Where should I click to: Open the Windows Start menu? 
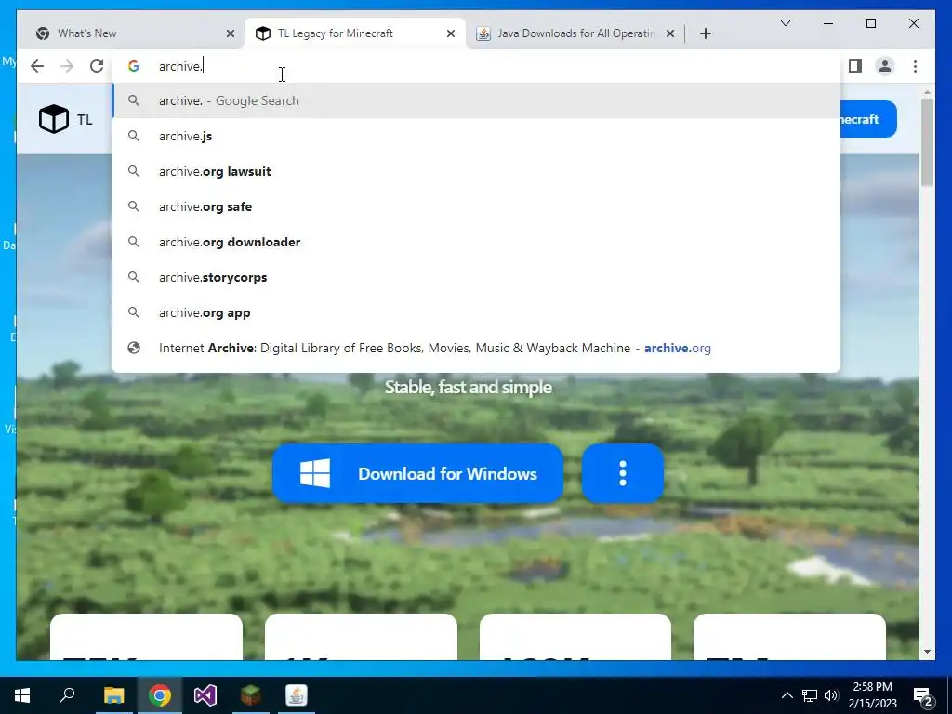point(22,695)
